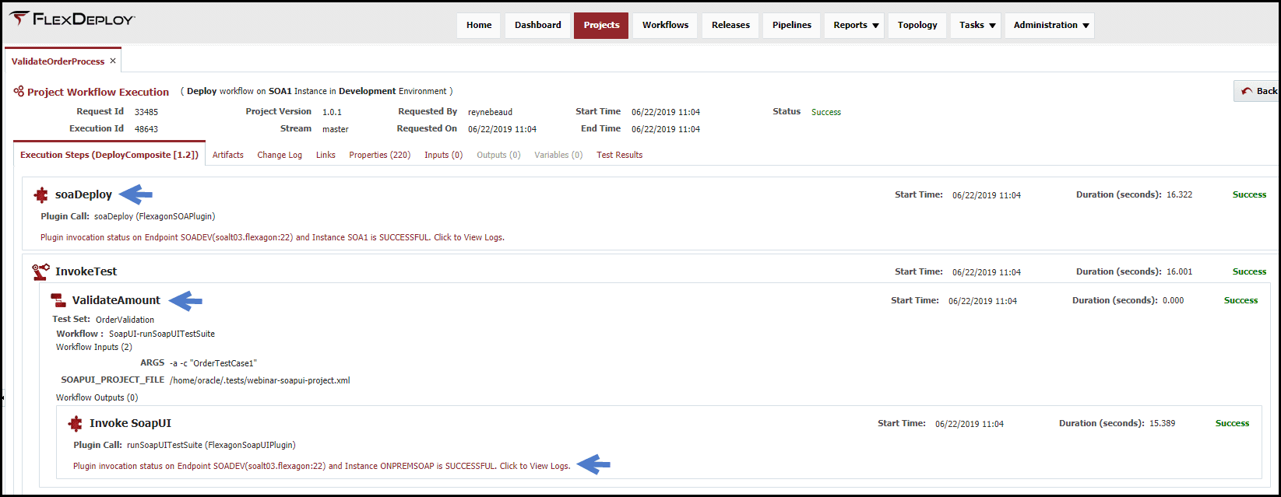Open the Releases page
Screen dimensions: 1281x497
coord(730,25)
